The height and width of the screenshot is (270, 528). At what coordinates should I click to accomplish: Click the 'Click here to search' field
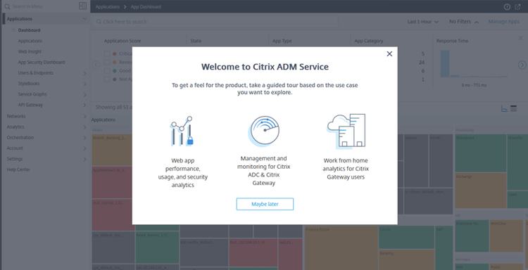[215, 22]
